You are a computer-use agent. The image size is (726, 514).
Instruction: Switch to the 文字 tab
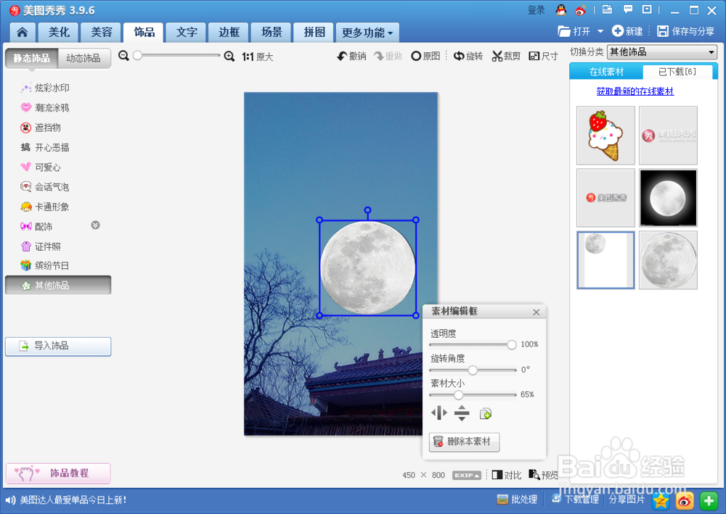click(187, 33)
